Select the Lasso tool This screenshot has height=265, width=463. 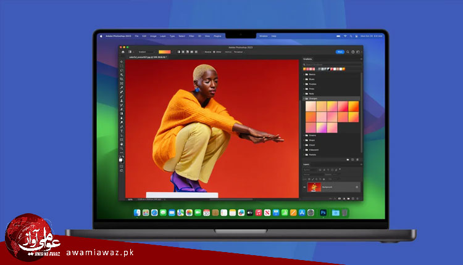[122, 70]
